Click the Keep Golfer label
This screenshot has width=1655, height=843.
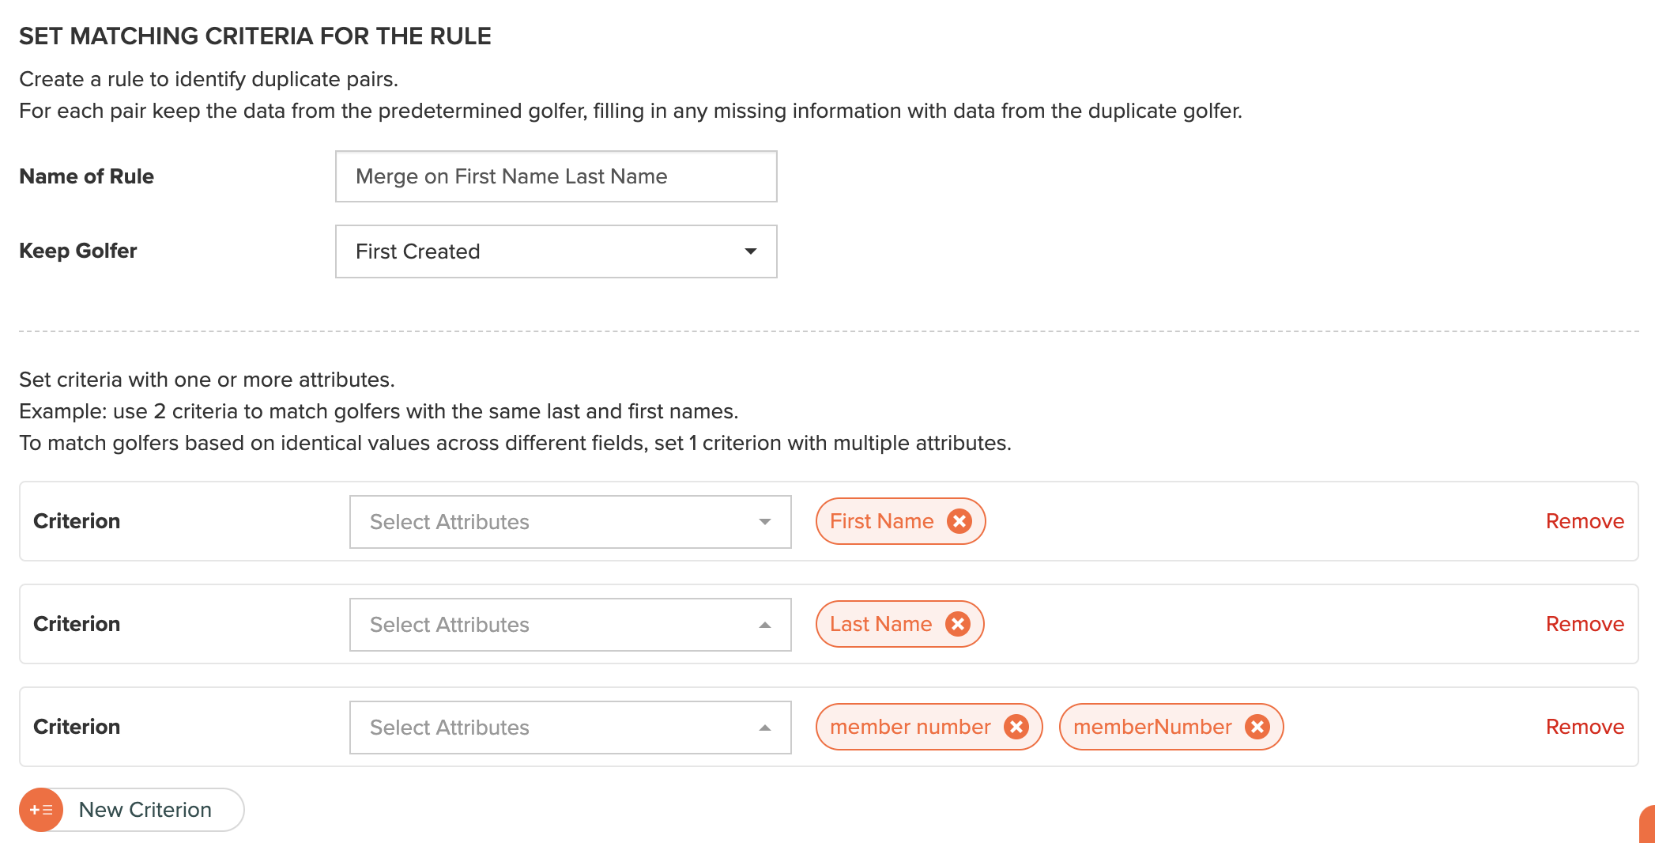pyautogui.click(x=77, y=251)
